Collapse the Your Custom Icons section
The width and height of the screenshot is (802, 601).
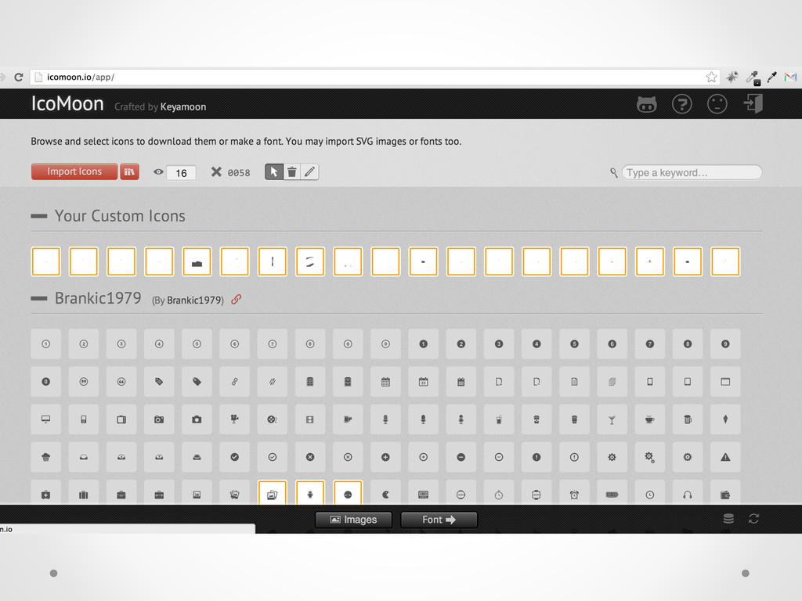click(39, 216)
